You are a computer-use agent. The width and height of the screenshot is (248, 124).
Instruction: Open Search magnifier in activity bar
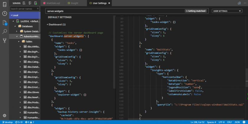tap(5, 31)
